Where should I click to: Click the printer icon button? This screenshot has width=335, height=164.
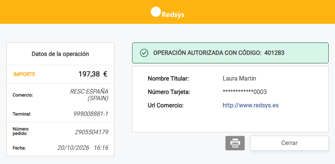click(x=235, y=143)
